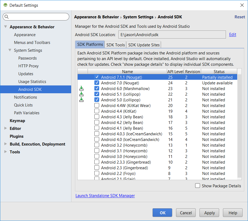Click the Android Studio icon in title bar
The width and height of the screenshot is (248, 221).
coord(5,5)
